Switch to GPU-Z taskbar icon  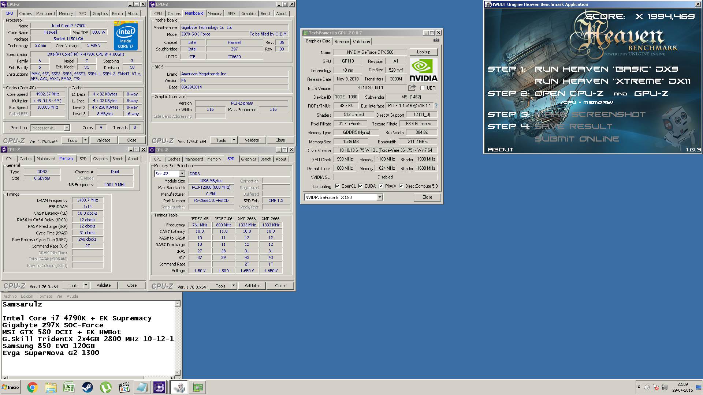(198, 387)
